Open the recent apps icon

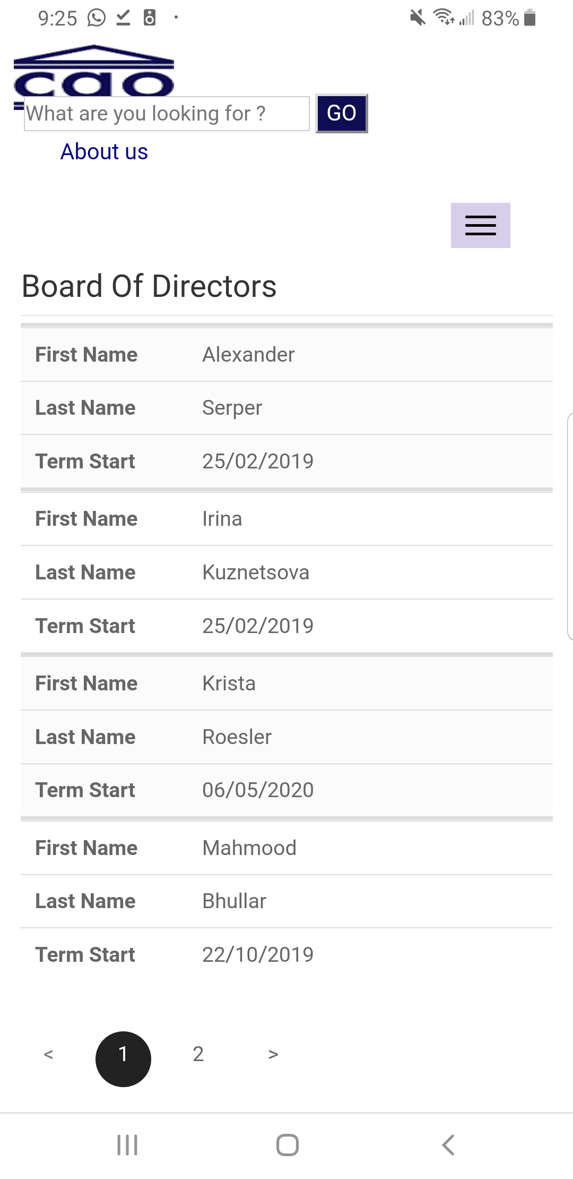pos(127,1144)
